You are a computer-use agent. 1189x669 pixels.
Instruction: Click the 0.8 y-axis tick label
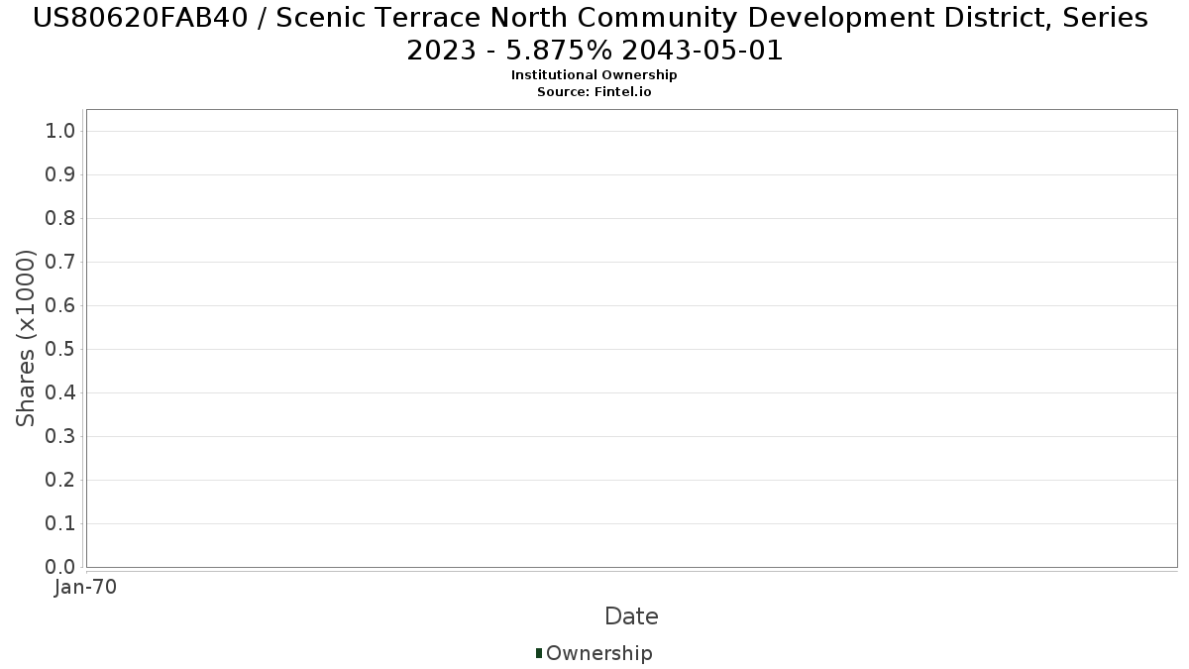tap(60, 219)
